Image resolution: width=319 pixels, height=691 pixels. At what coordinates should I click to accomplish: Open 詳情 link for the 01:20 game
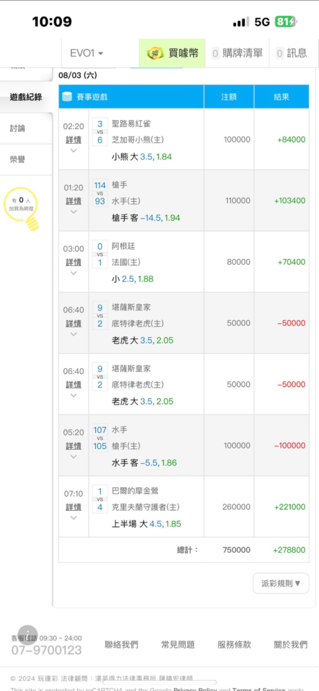[x=74, y=201]
